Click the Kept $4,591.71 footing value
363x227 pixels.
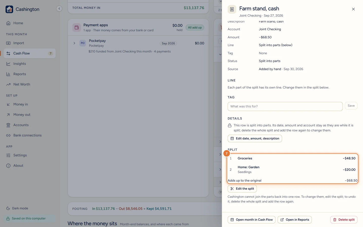tap(159, 209)
